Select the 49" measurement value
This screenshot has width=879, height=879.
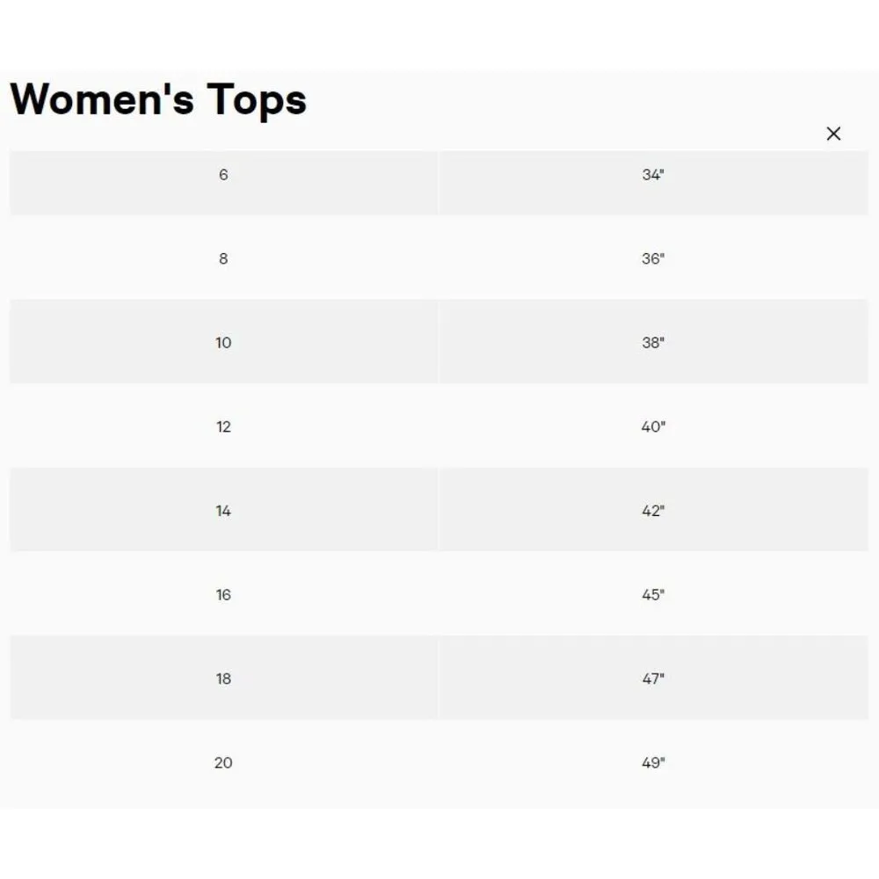(x=653, y=763)
